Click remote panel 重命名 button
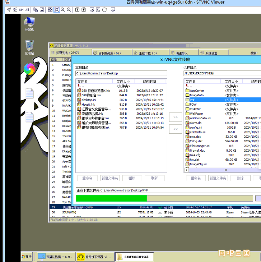261x262 pixels. pos(196,178)
